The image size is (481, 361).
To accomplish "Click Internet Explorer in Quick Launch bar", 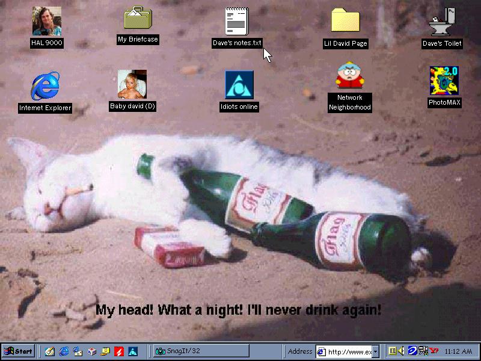I will click(x=64, y=351).
